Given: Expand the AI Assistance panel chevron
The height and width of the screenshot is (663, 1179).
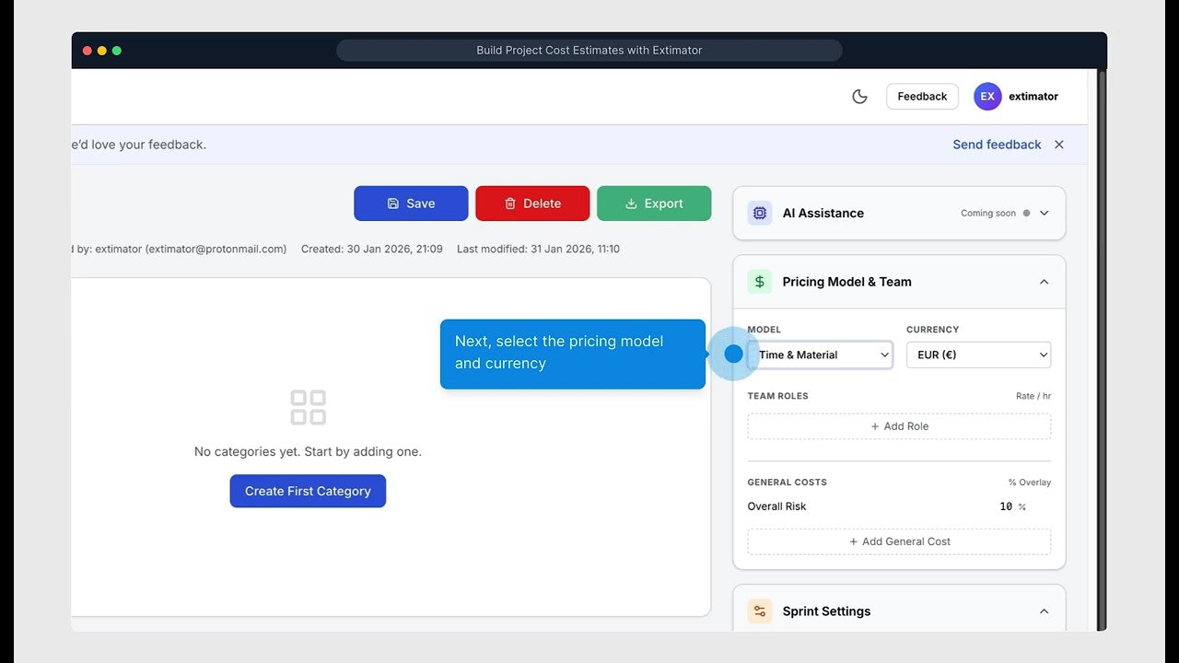Looking at the screenshot, I should [x=1044, y=213].
